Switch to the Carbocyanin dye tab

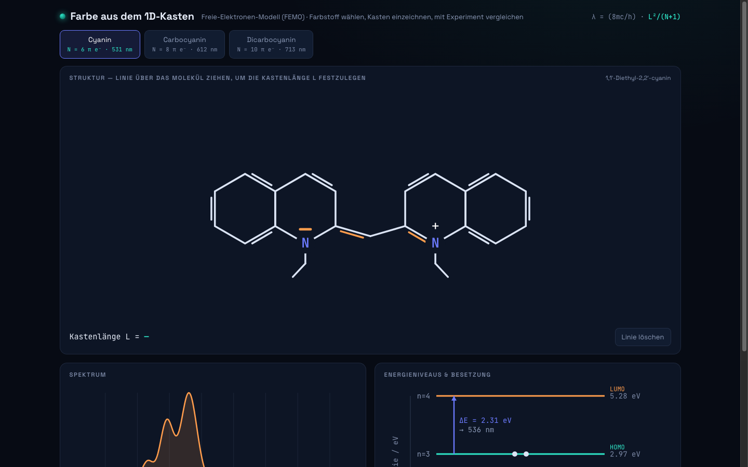[184, 44]
